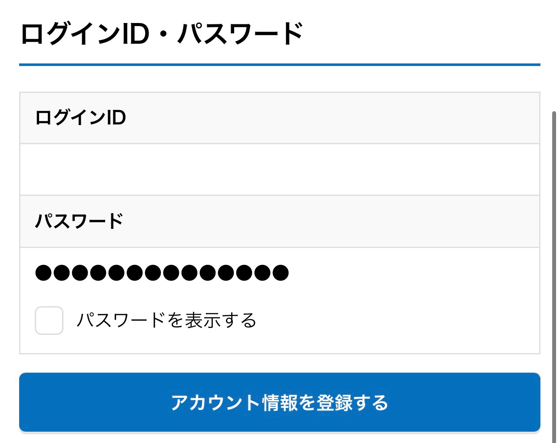Enable the パスワードを表示する checkbox
Viewport: 560px width, 443px height.
49,321
